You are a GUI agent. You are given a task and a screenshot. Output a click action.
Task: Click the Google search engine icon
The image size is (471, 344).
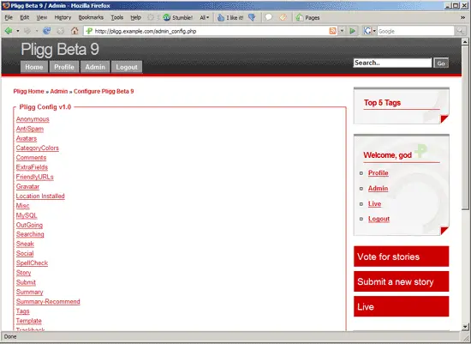[367, 31]
